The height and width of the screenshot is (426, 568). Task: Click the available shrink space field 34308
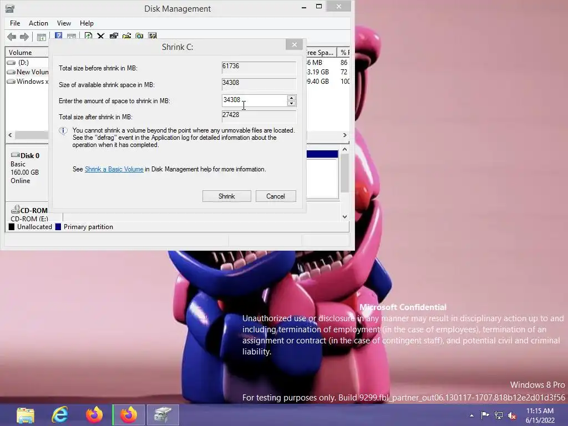pos(258,84)
